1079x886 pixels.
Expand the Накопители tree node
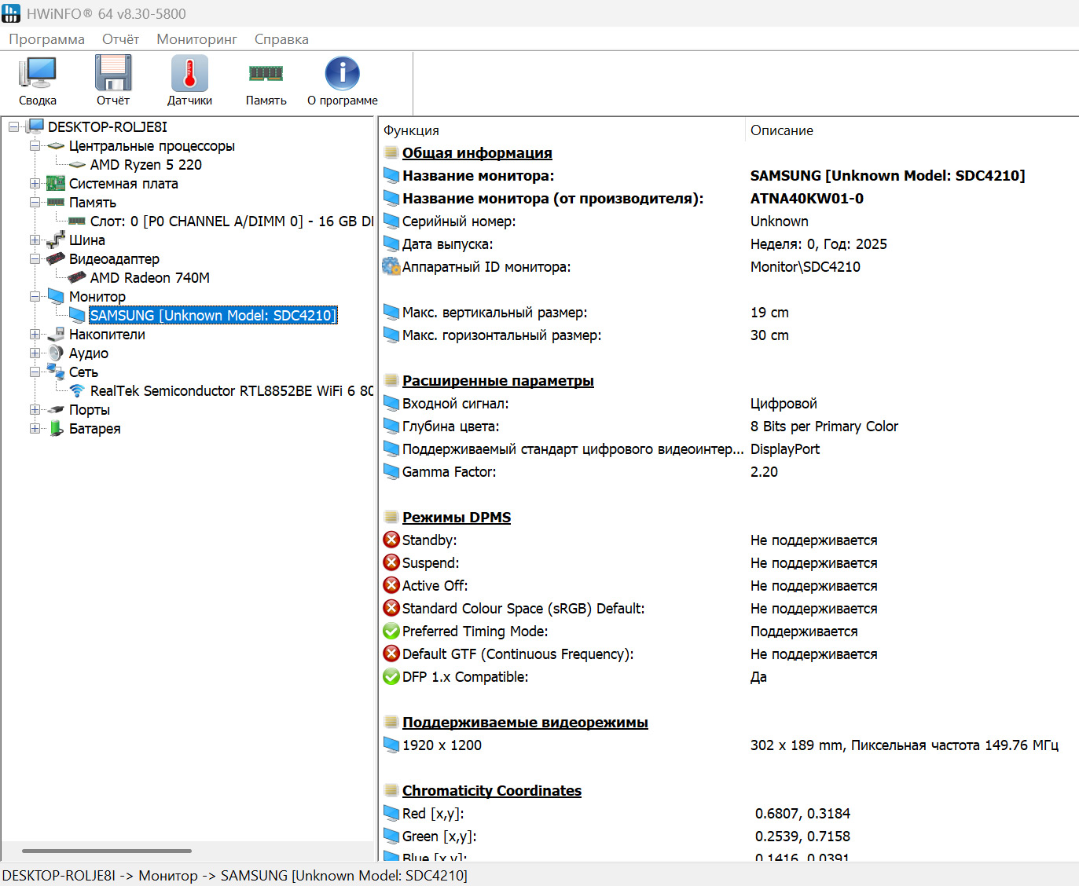click(x=35, y=335)
